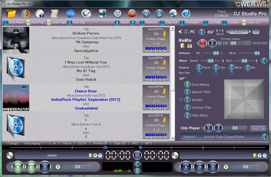Open Favourites
Image resolution: width=271 pixels, height=177 pixels.
tap(182, 22)
